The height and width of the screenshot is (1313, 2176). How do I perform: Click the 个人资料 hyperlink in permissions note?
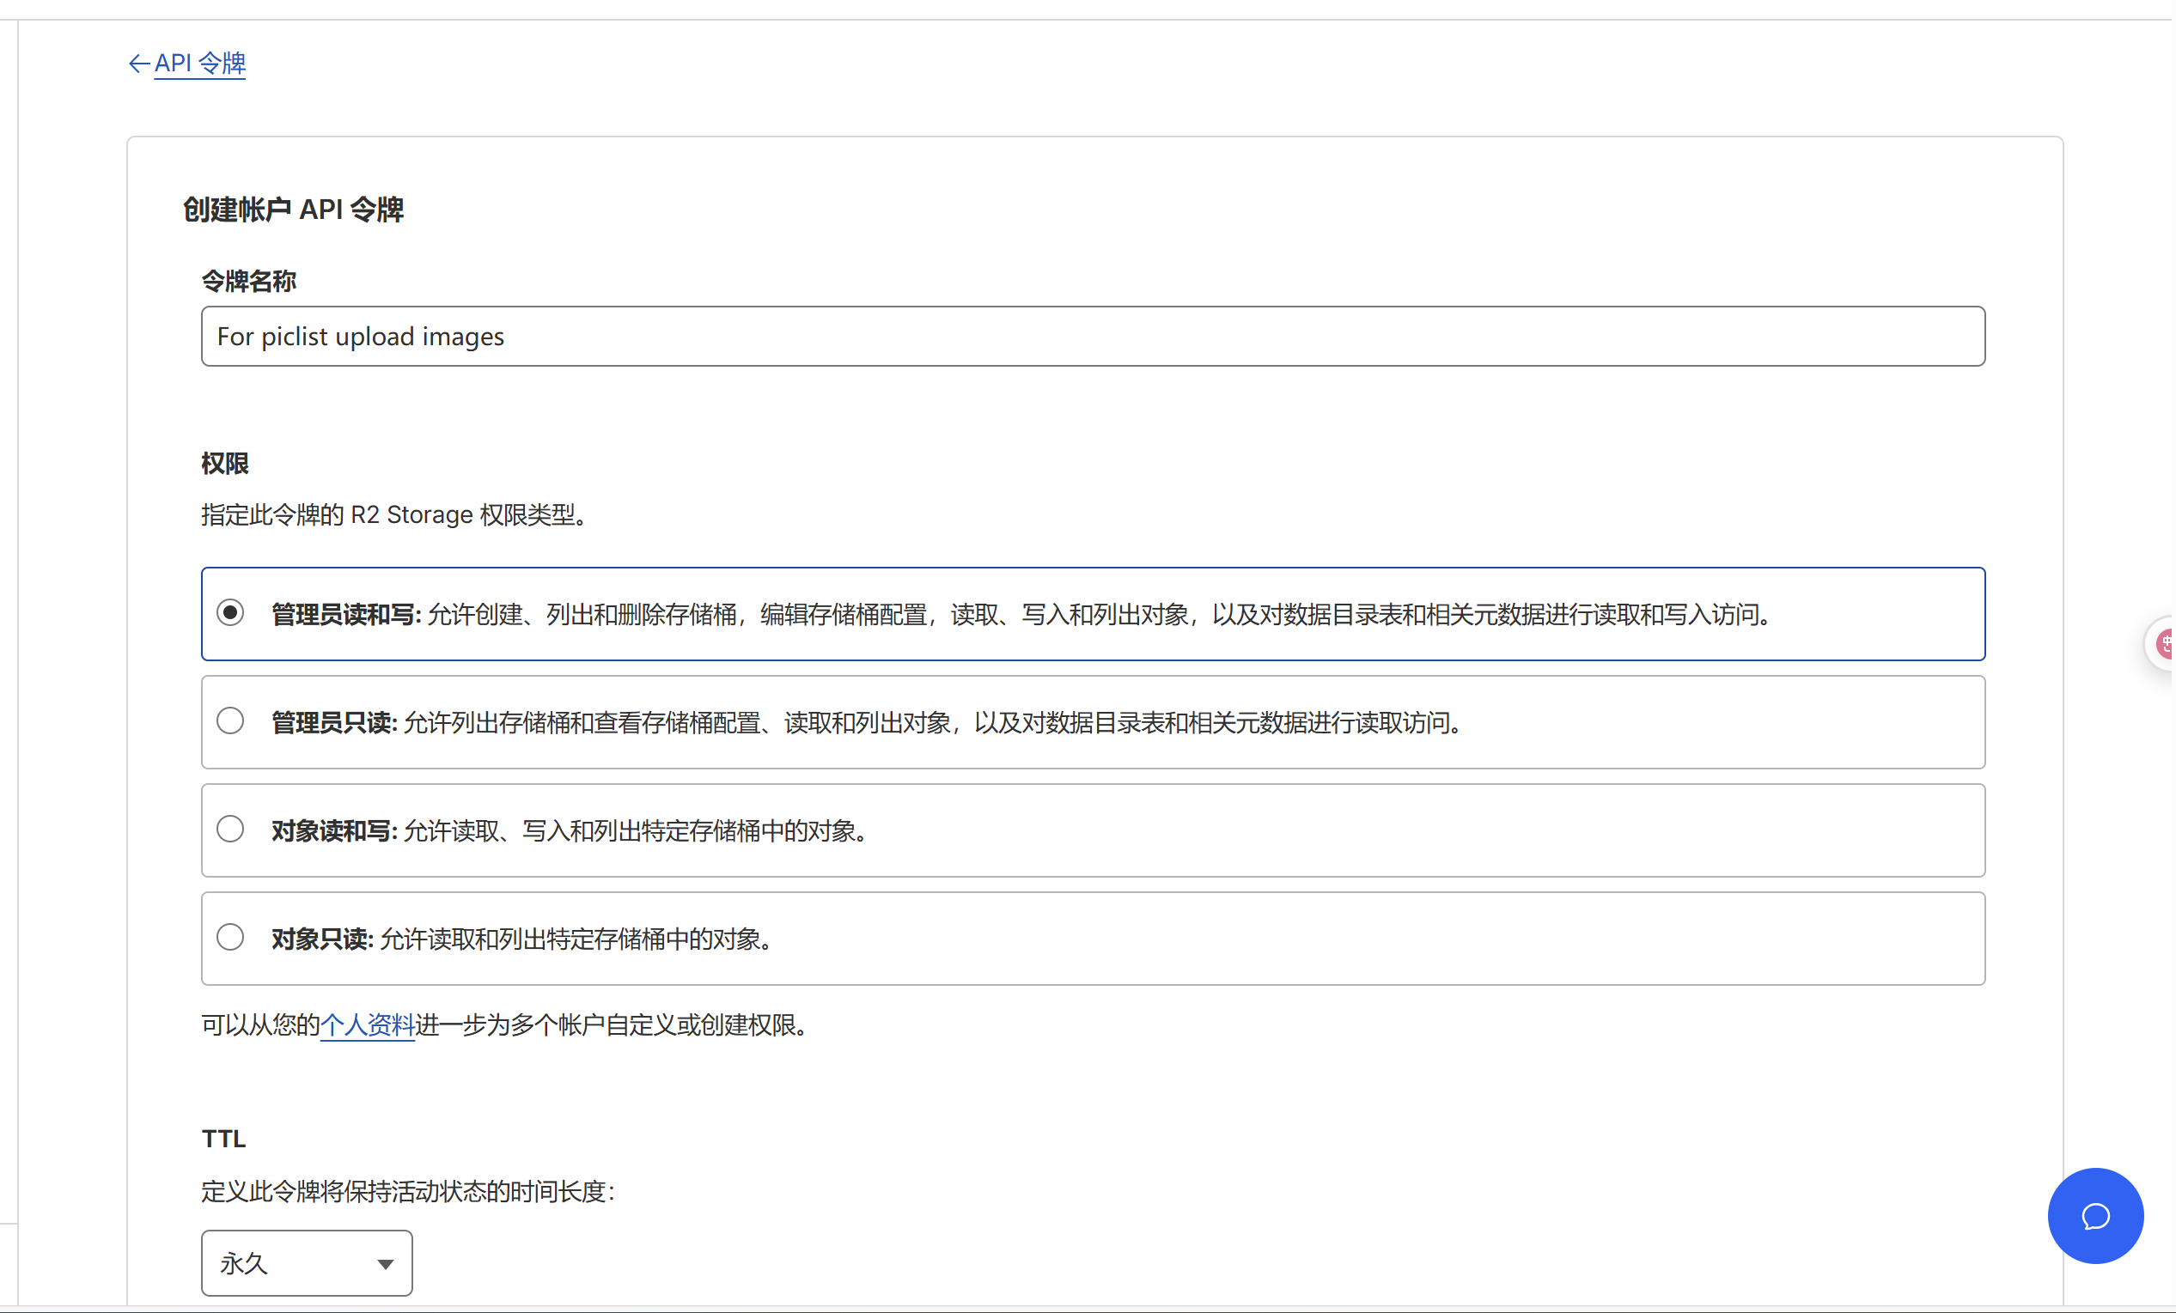[x=368, y=1025]
